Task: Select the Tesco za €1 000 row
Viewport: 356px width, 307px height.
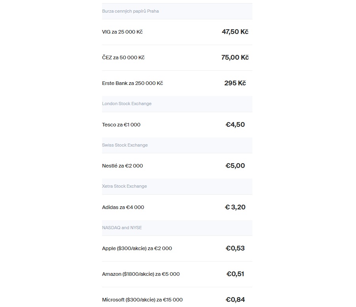Action: pyautogui.click(x=177, y=125)
